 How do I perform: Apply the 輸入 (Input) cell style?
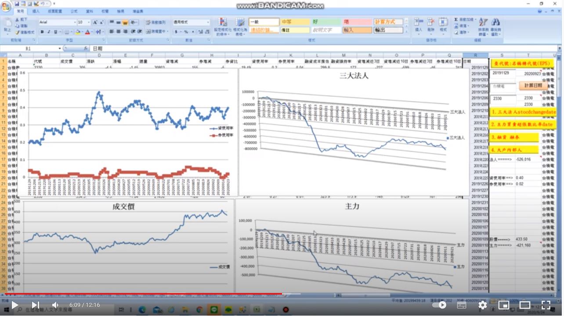pyautogui.click(x=358, y=30)
